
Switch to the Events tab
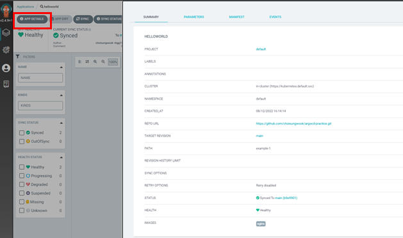click(x=276, y=17)
